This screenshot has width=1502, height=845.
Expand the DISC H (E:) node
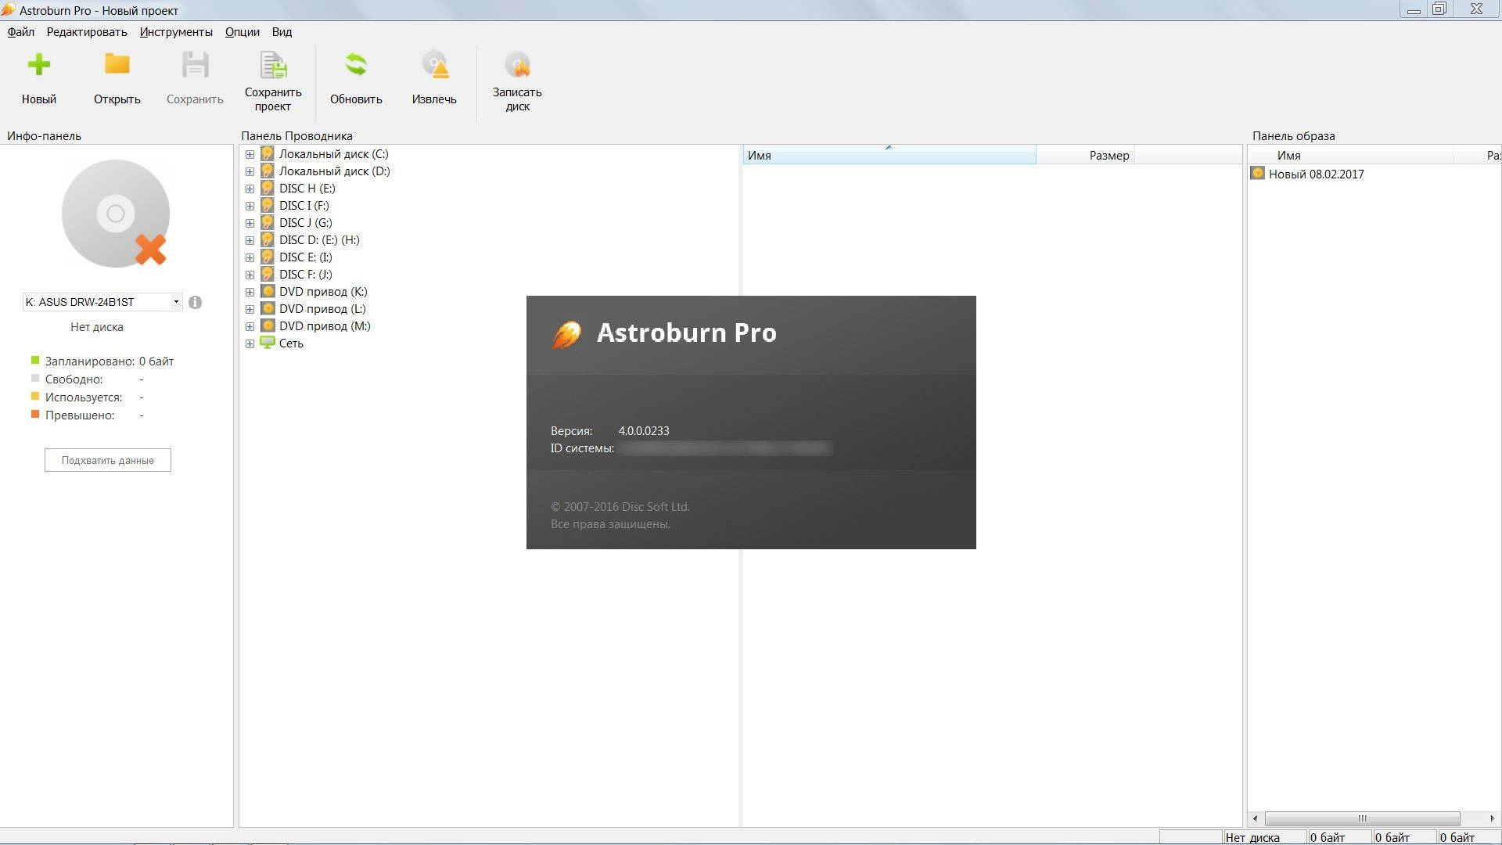pos(250,189)
